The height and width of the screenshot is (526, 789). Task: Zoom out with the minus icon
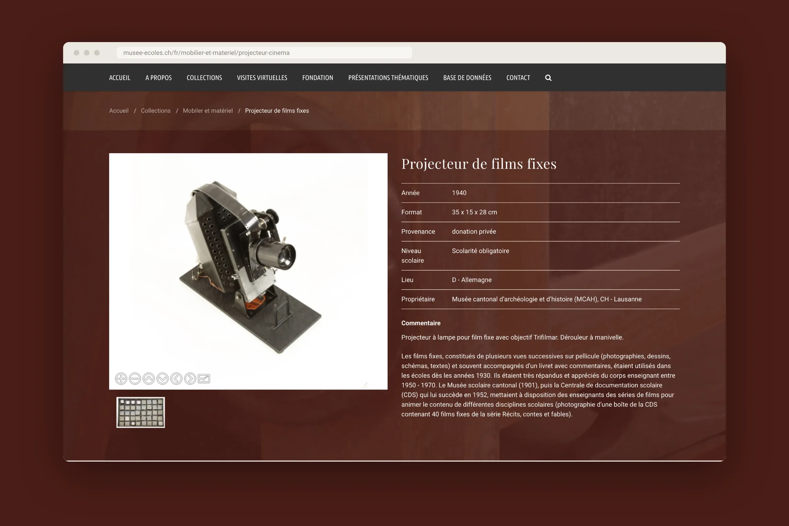[x=135, y=379]
